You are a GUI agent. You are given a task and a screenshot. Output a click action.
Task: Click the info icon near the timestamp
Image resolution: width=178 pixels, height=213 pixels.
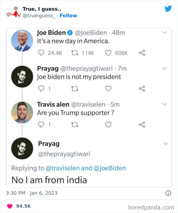168,193
